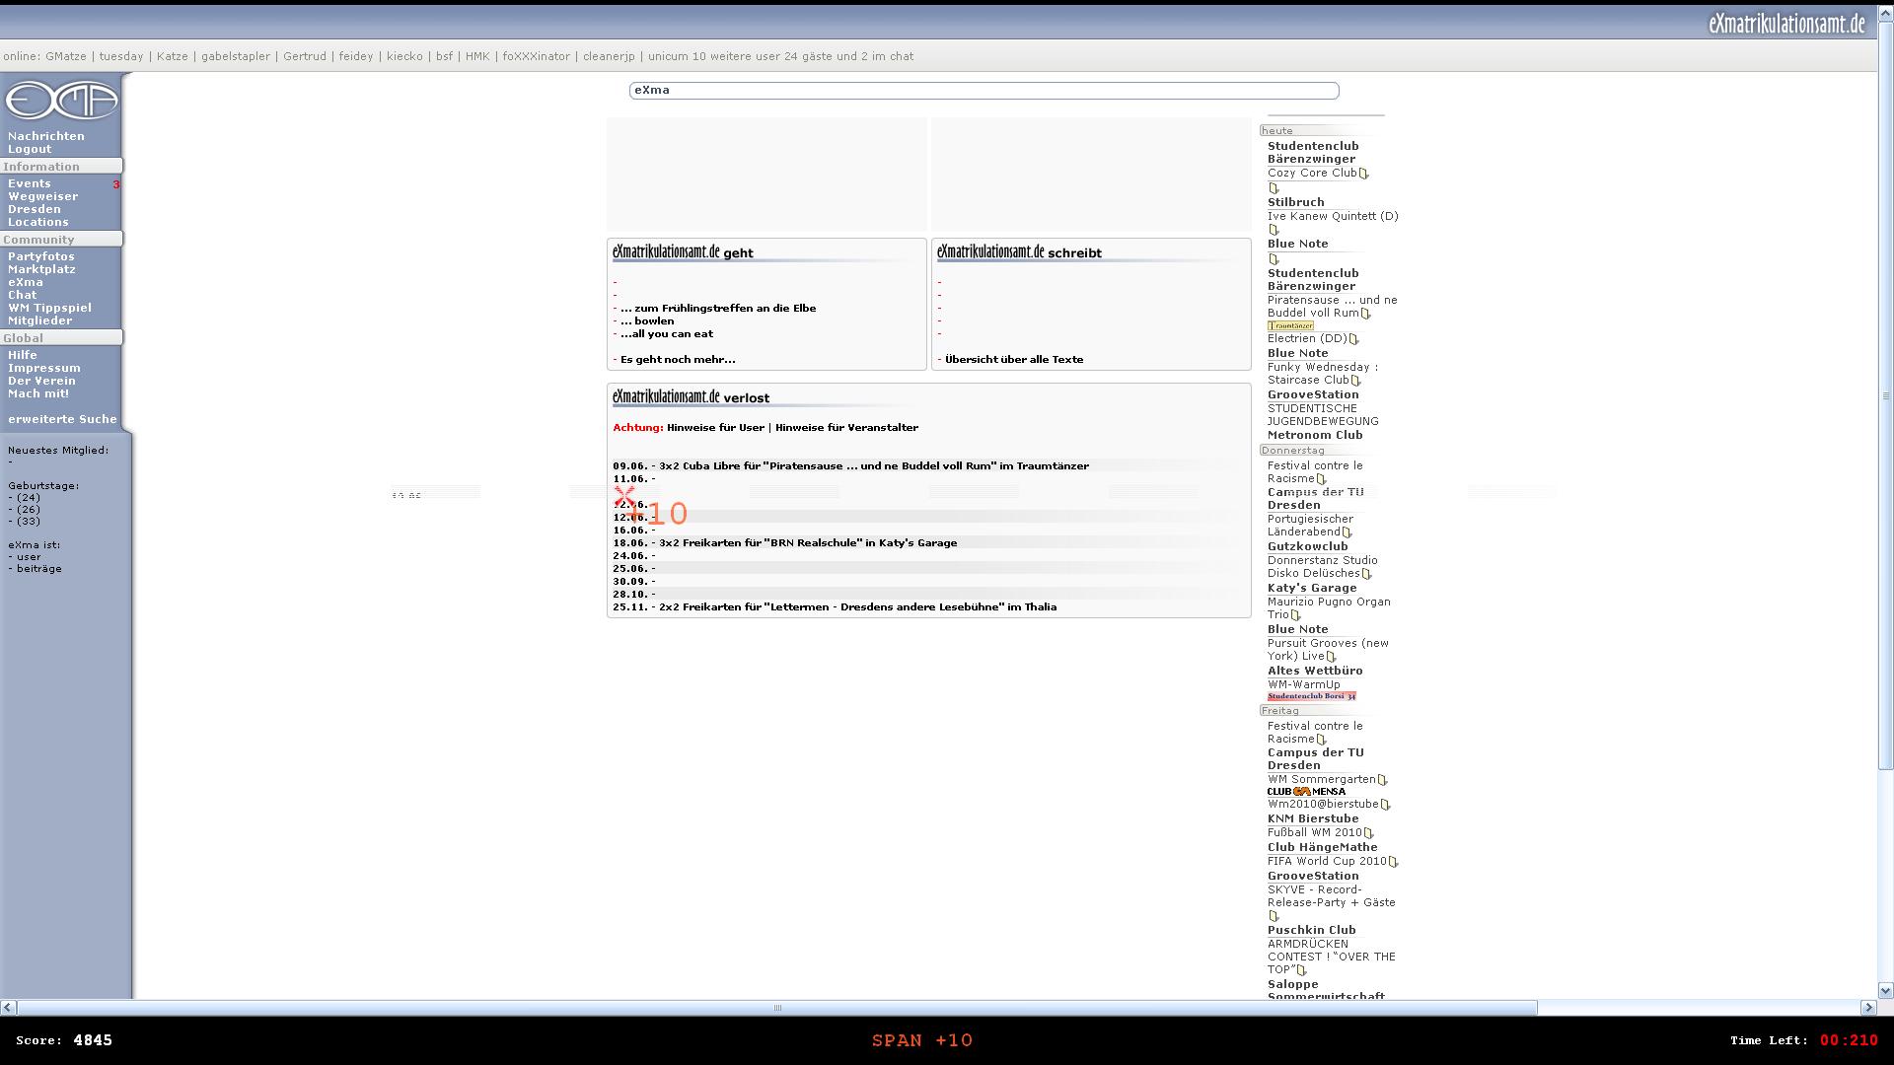Open Wegweiser in the sidebar
This screenshot has height=1065, width=1894.
[42, 196]
